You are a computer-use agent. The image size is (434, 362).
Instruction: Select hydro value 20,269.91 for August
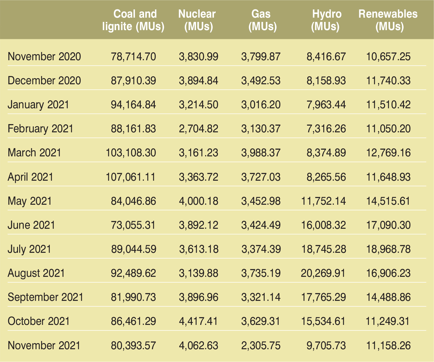(x=323, y=273)
